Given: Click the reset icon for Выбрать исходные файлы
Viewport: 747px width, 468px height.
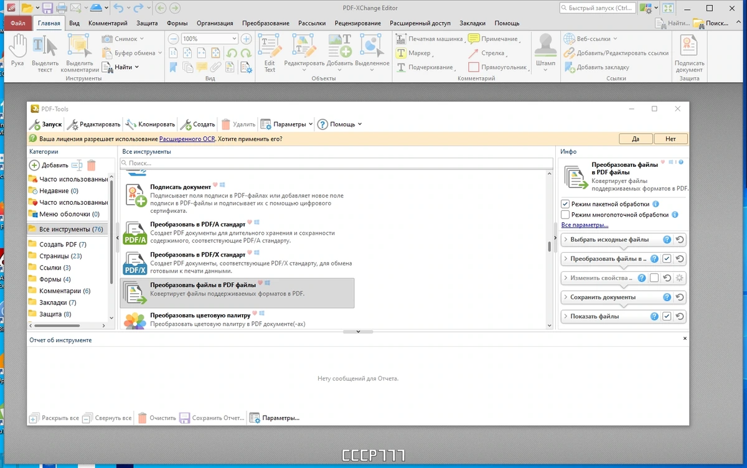Looking at the screenshot, I should click(x=680, y=240).
